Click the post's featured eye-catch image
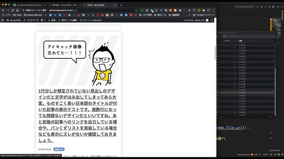This screenshot has width=284, height=159. click(79, 61)
